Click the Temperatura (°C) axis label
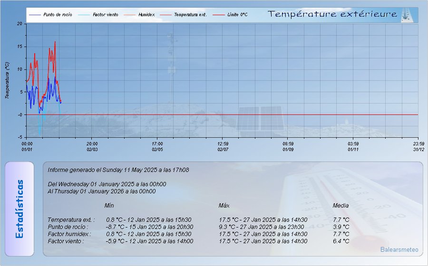The height and width of the screenshot is (266, 428). coord(7,80)
